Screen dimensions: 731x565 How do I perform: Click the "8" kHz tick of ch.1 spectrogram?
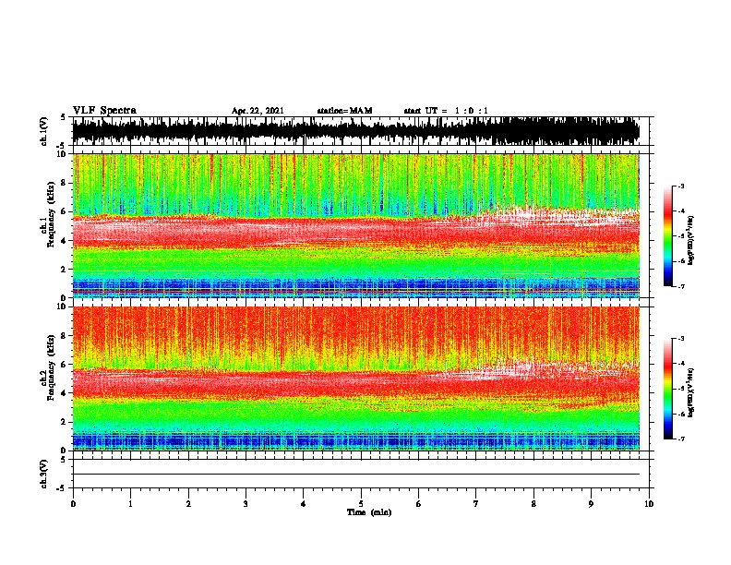coord(64,183)
